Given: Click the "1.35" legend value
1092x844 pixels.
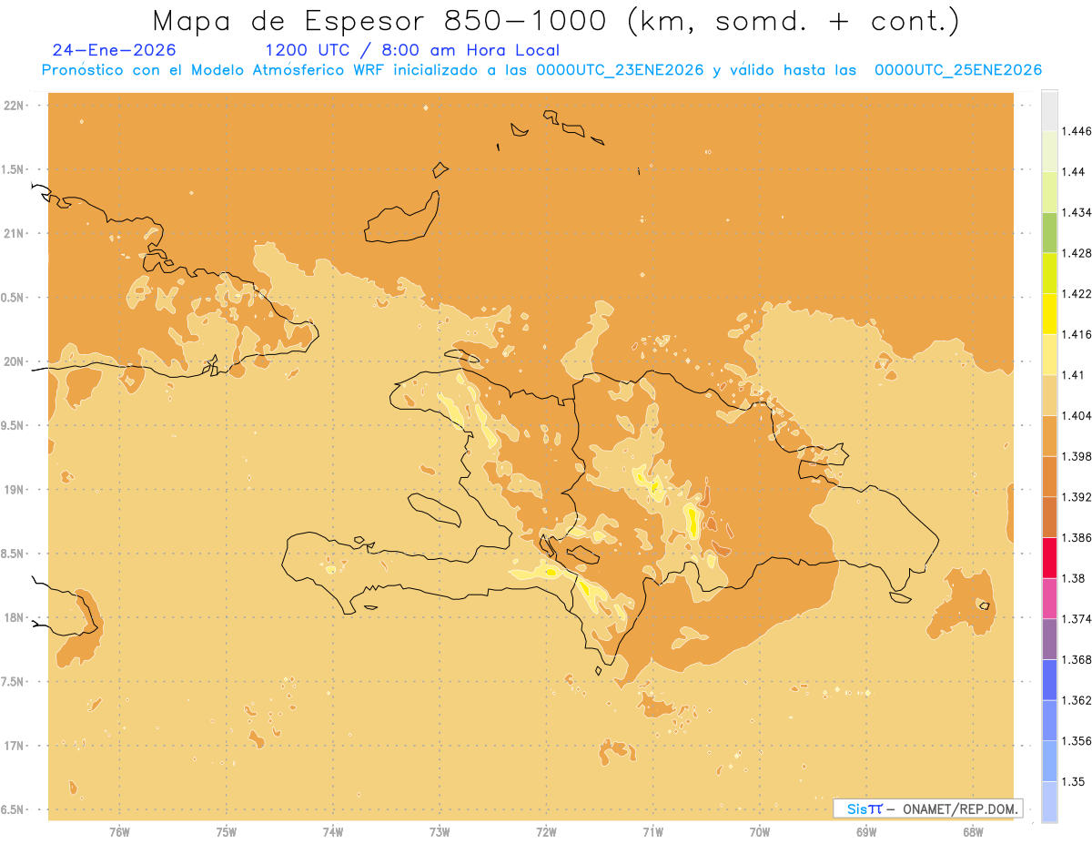Looking at the screenshot, I should click(1074, 781).
